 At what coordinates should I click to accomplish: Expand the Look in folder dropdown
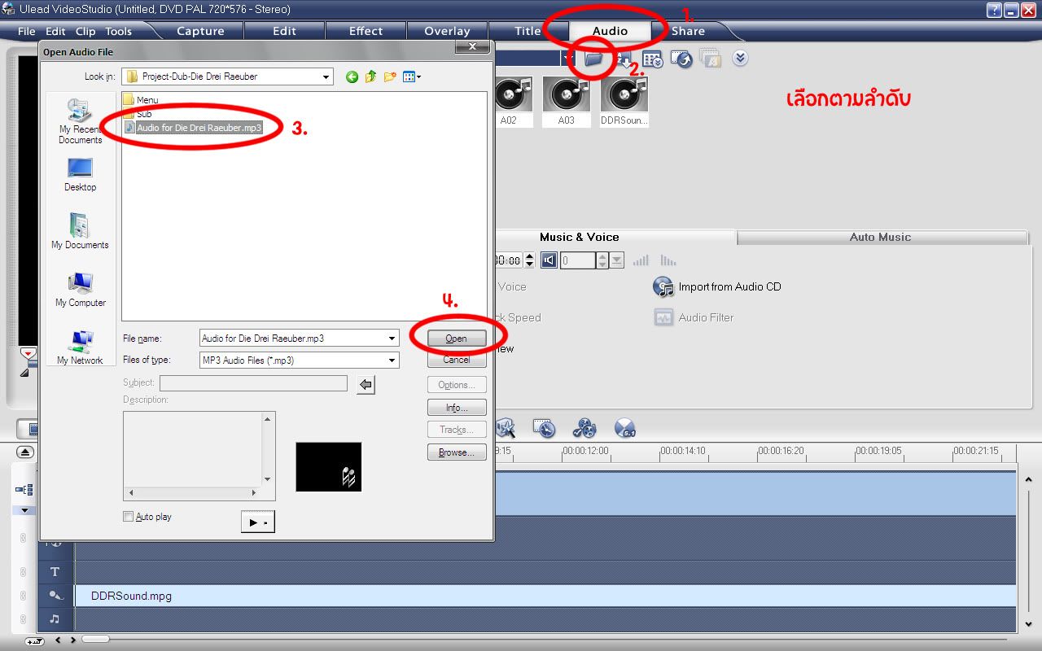[326, 76]
